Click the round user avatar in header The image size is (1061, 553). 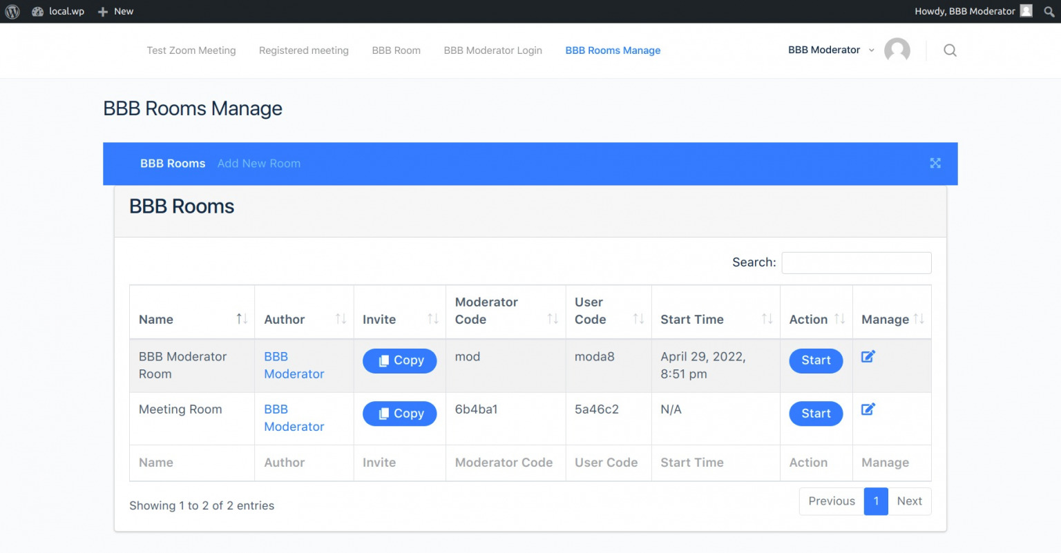897,50
